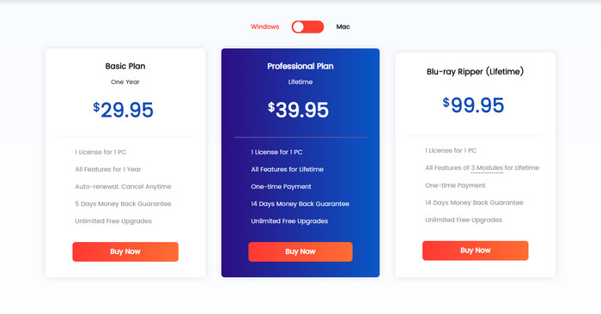Click the Basic Plan heading

tap(125, 66)
